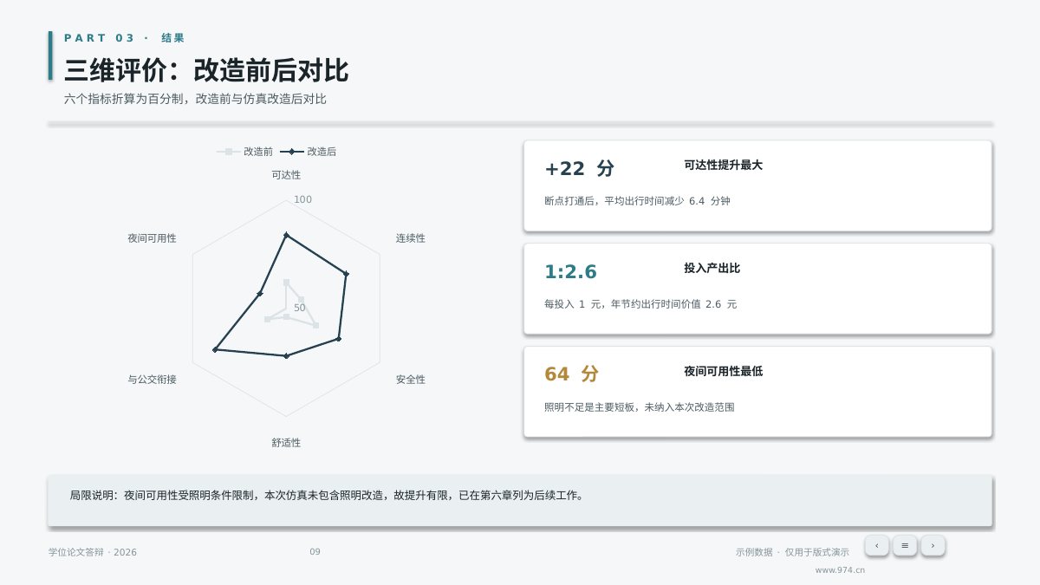This screenshot has width=1040, height=585.
Task: Select the 连续性 radar axis label
Action: [x=411, y=238]
